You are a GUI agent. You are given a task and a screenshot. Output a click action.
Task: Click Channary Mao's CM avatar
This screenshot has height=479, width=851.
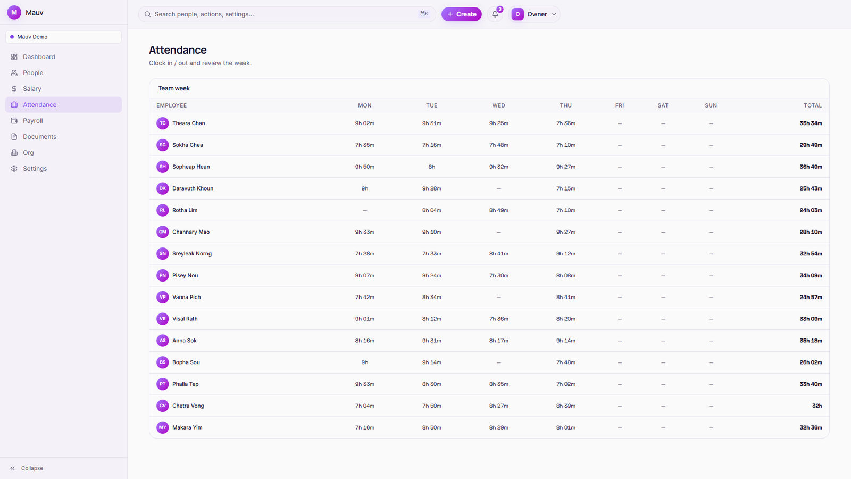coord(163,232)
